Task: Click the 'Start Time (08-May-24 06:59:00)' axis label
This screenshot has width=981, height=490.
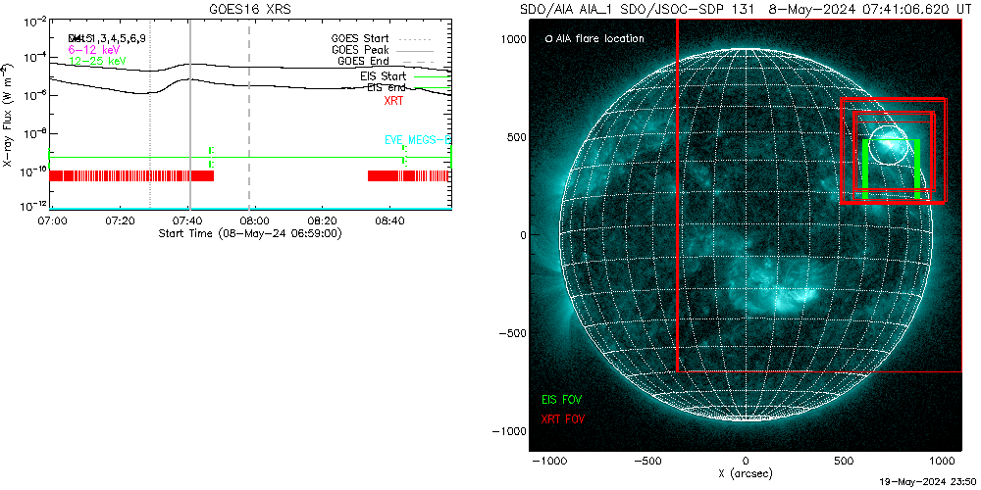Action: tap(250, 232)
